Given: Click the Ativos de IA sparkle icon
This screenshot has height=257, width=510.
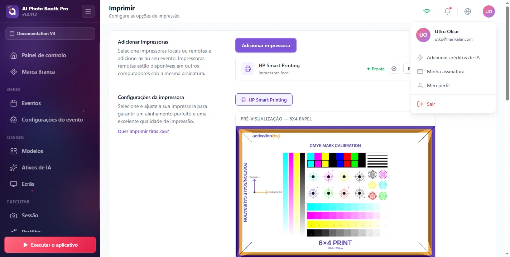Looking at the screenshot, I should [14, 168].
